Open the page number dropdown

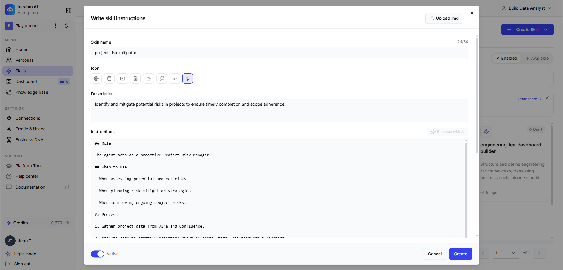click(506, 253)
